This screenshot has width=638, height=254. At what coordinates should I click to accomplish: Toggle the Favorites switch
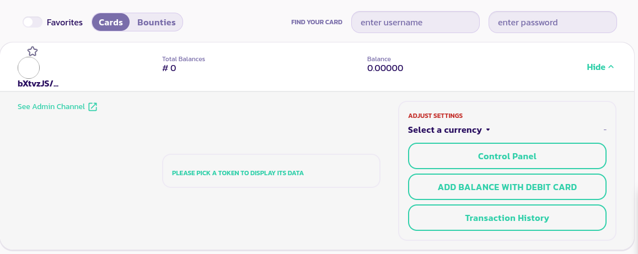coord(33,23)
